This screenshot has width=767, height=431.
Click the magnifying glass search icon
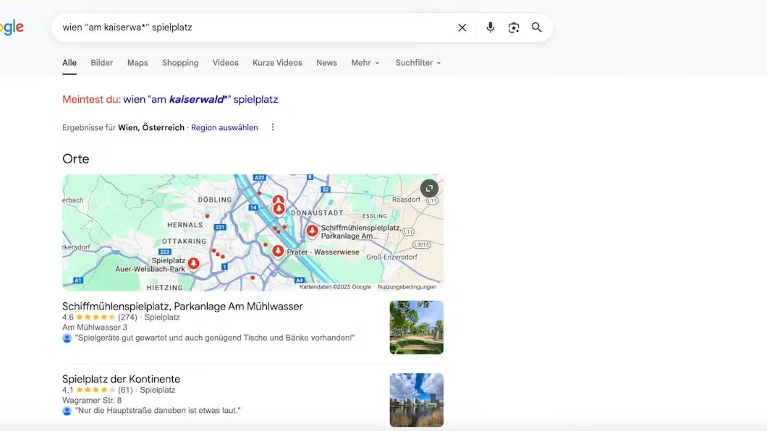pyautogui.click(x=536, y=27)
